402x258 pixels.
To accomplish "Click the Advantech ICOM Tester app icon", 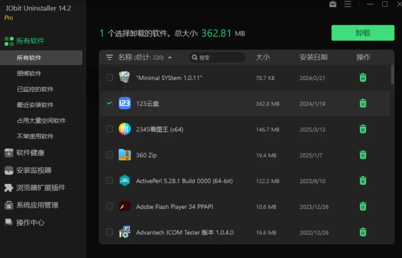I will coord(125,232).
